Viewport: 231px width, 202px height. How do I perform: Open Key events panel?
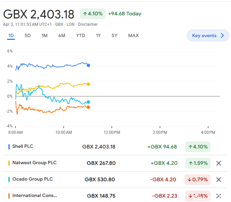coord(208,35)
